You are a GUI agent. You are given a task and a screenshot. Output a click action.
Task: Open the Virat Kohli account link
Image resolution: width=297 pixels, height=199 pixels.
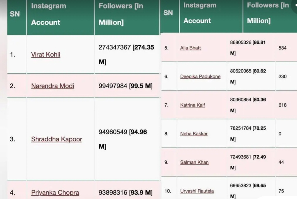[46, 54]
